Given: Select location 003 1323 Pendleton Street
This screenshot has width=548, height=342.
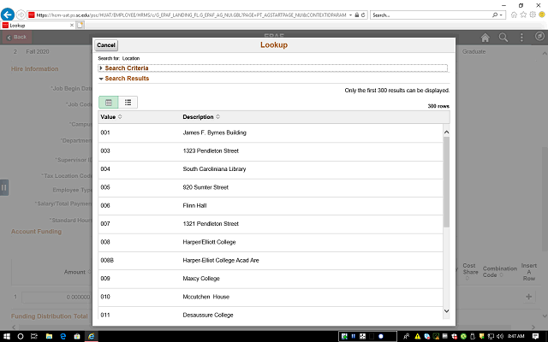Looking at the screenshot, I should click(271, 150).
